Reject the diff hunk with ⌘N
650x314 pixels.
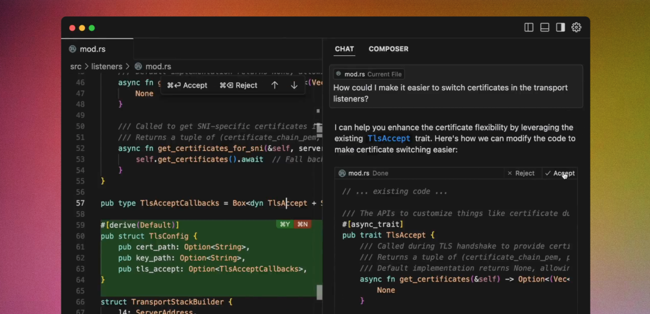click(x=303, y=224)
